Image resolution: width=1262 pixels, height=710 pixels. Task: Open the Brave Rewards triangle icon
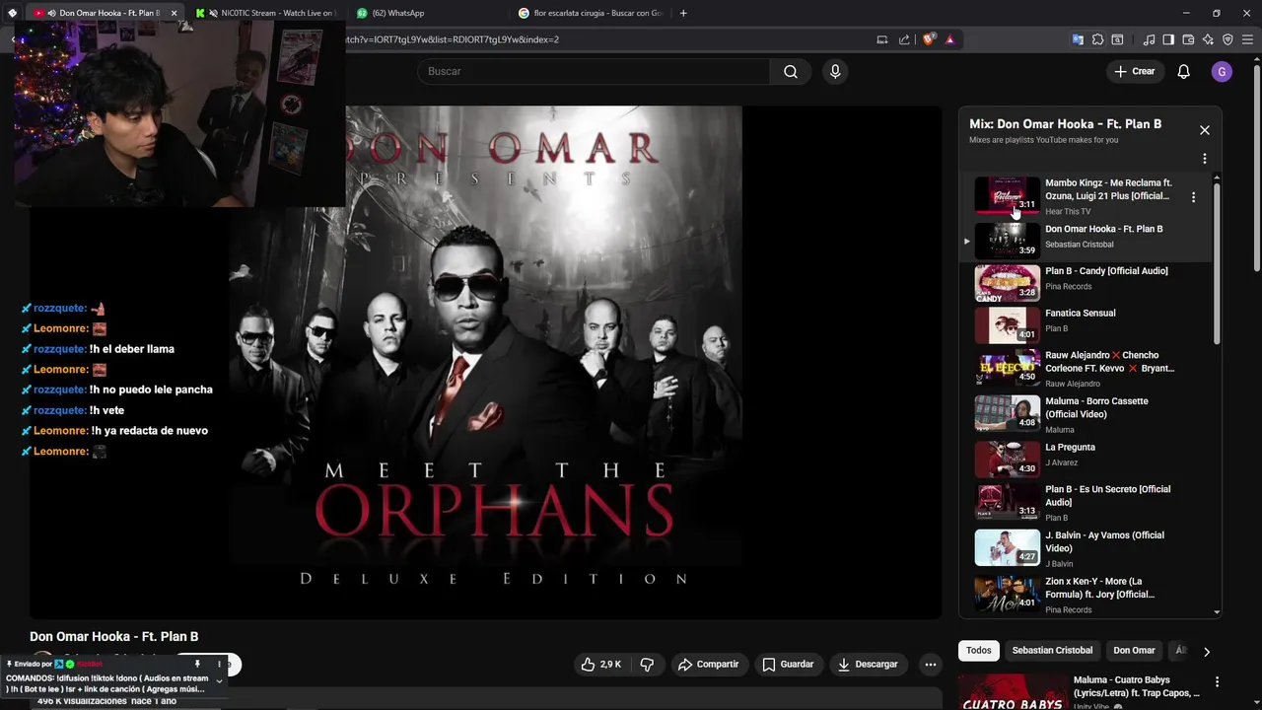click(949, 39)
